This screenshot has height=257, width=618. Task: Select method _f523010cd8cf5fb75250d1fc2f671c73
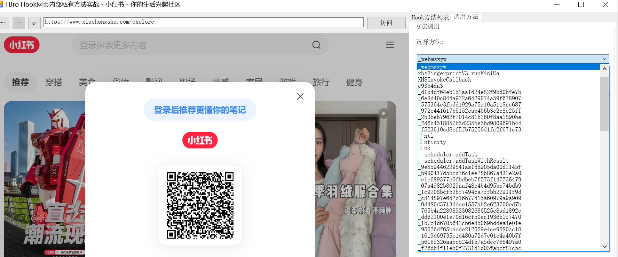[509, 129]
